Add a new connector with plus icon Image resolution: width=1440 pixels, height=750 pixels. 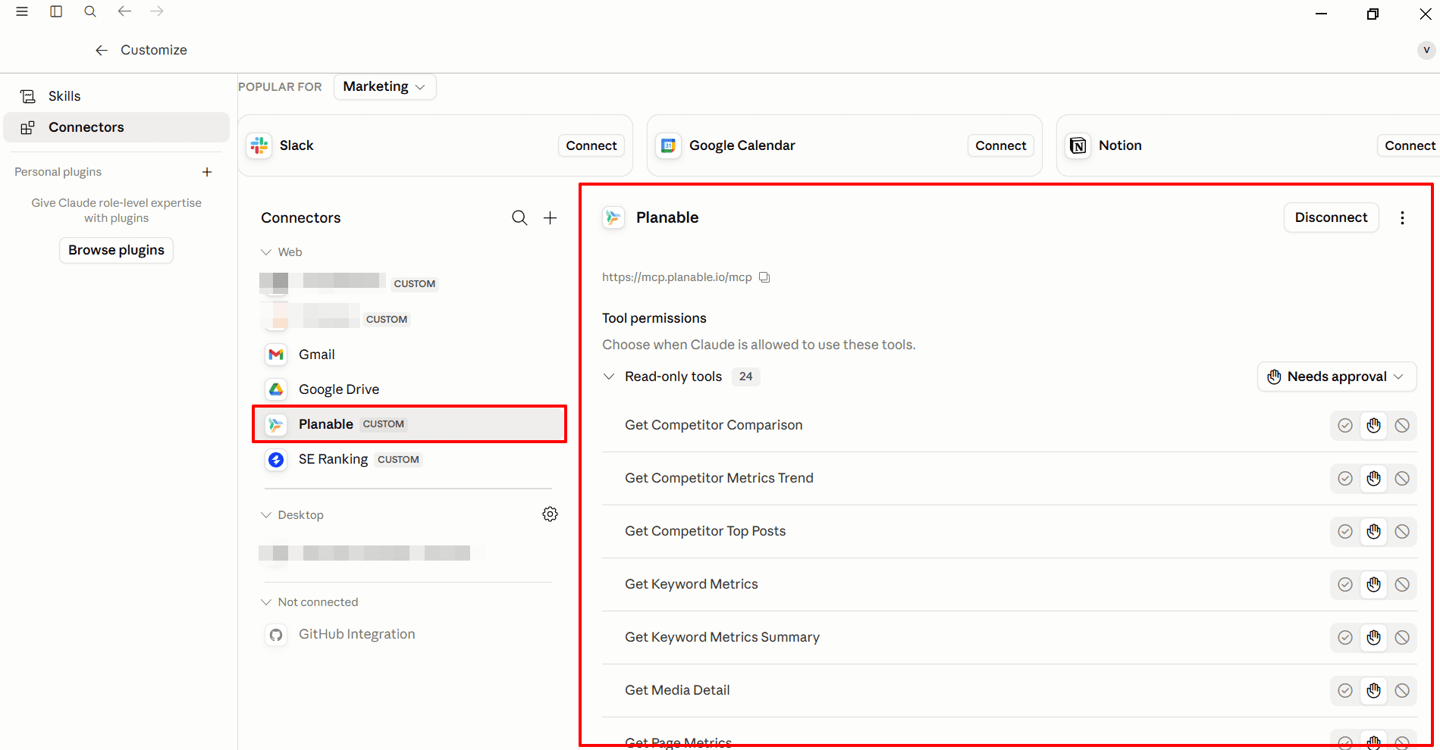pyautogui.click(x=551, y=218)
